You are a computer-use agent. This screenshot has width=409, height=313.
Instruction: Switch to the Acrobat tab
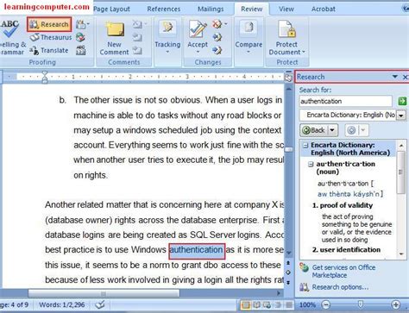pos(324,9)
